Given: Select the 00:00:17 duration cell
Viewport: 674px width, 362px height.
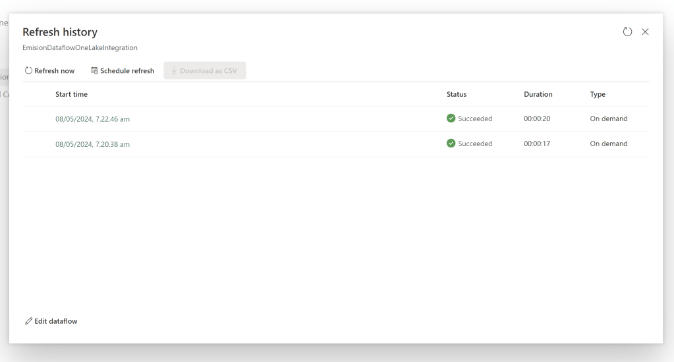Looking at the screenshot, I should [x=537, y=144].
